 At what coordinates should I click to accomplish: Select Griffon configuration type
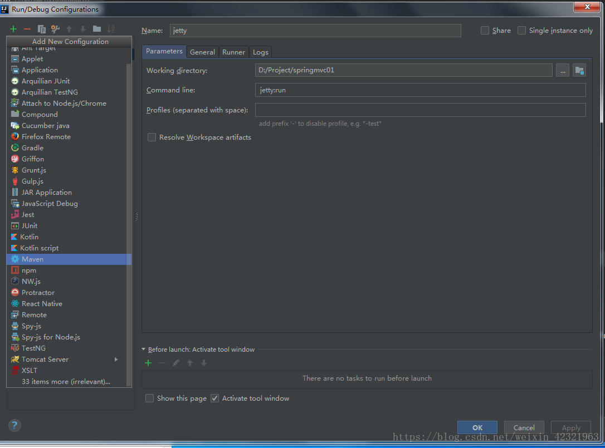point(69,159)
